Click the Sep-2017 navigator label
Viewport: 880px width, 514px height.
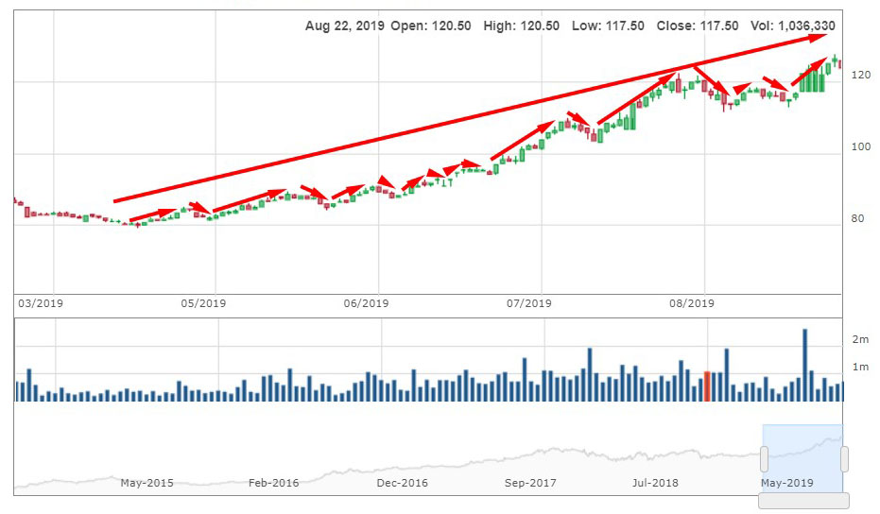(530, 483)
